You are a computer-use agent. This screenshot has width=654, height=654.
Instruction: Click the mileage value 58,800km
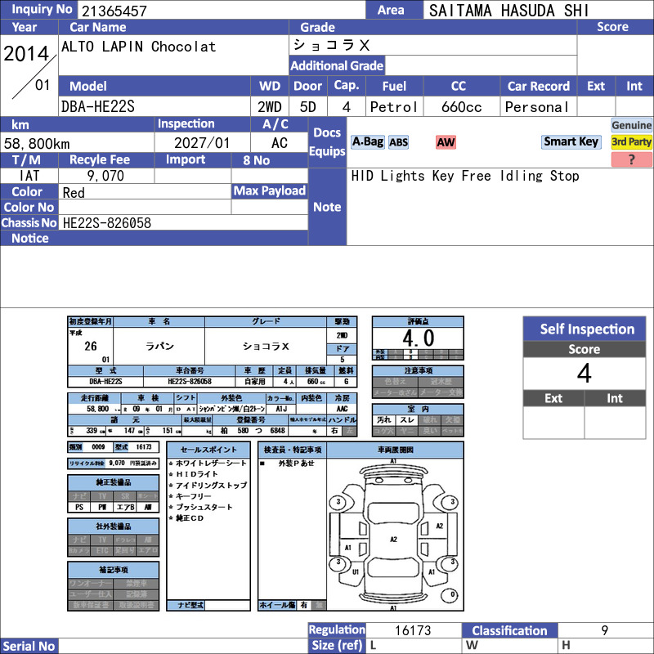(x=37, y=144)
